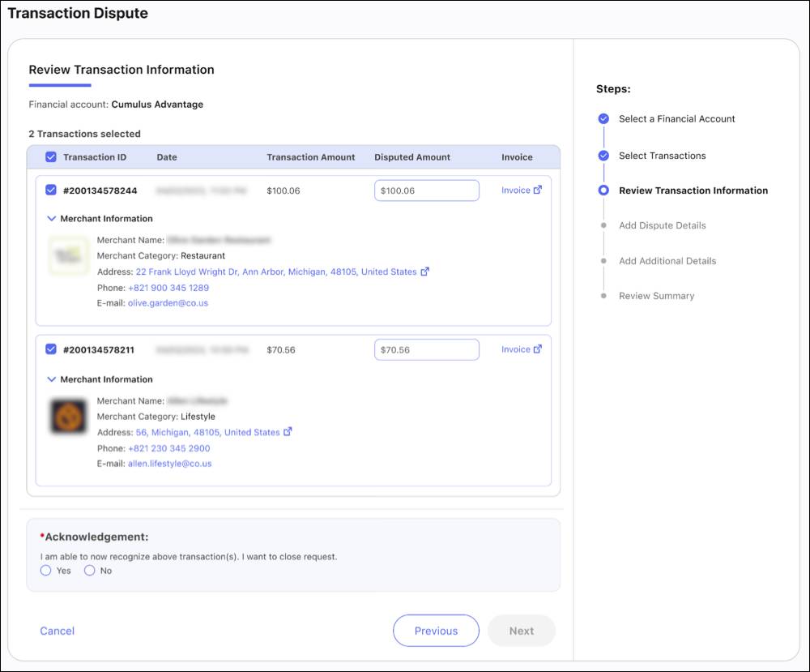Click the Merchant Category: Restaurant text
Image resolution: width=810 pixels, height=672 pixels.
click(x=161, y=256)
